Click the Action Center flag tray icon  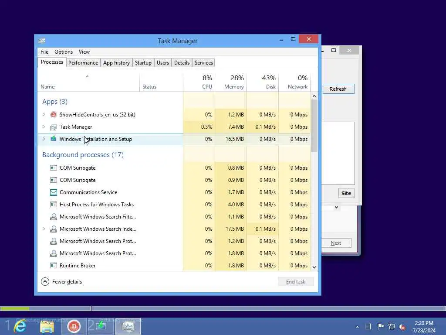tap(380, 326)
